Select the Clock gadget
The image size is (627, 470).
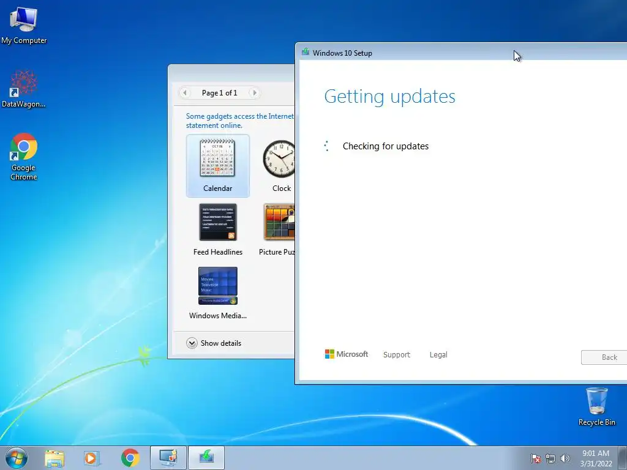tap(279, 166)
